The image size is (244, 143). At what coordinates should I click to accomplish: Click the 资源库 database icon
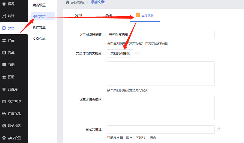tap(4, 89)
